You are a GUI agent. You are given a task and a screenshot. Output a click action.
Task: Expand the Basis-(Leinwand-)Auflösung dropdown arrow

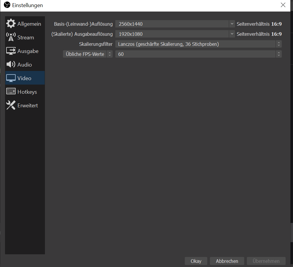(232, 24)
